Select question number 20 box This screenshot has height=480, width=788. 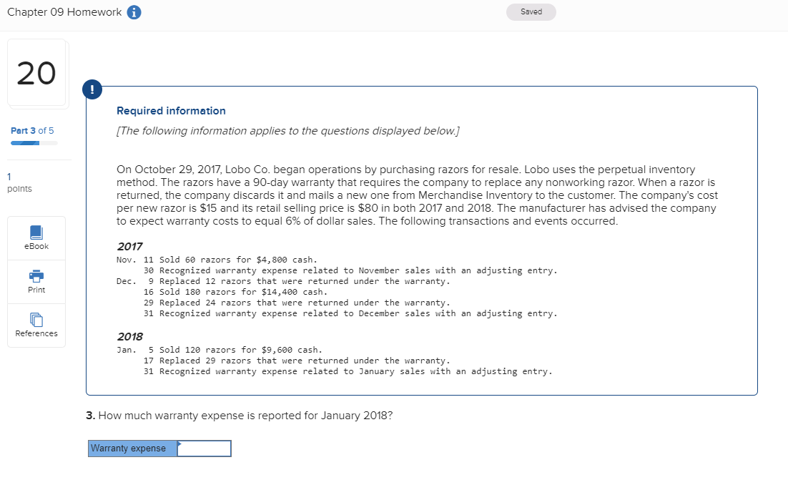[36, 73]
